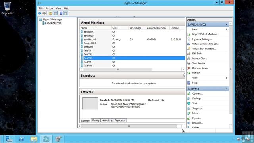Click the Connect icon under TestVM3
Viewport: 254px width, 143px height.
click(x=189, y=94)
